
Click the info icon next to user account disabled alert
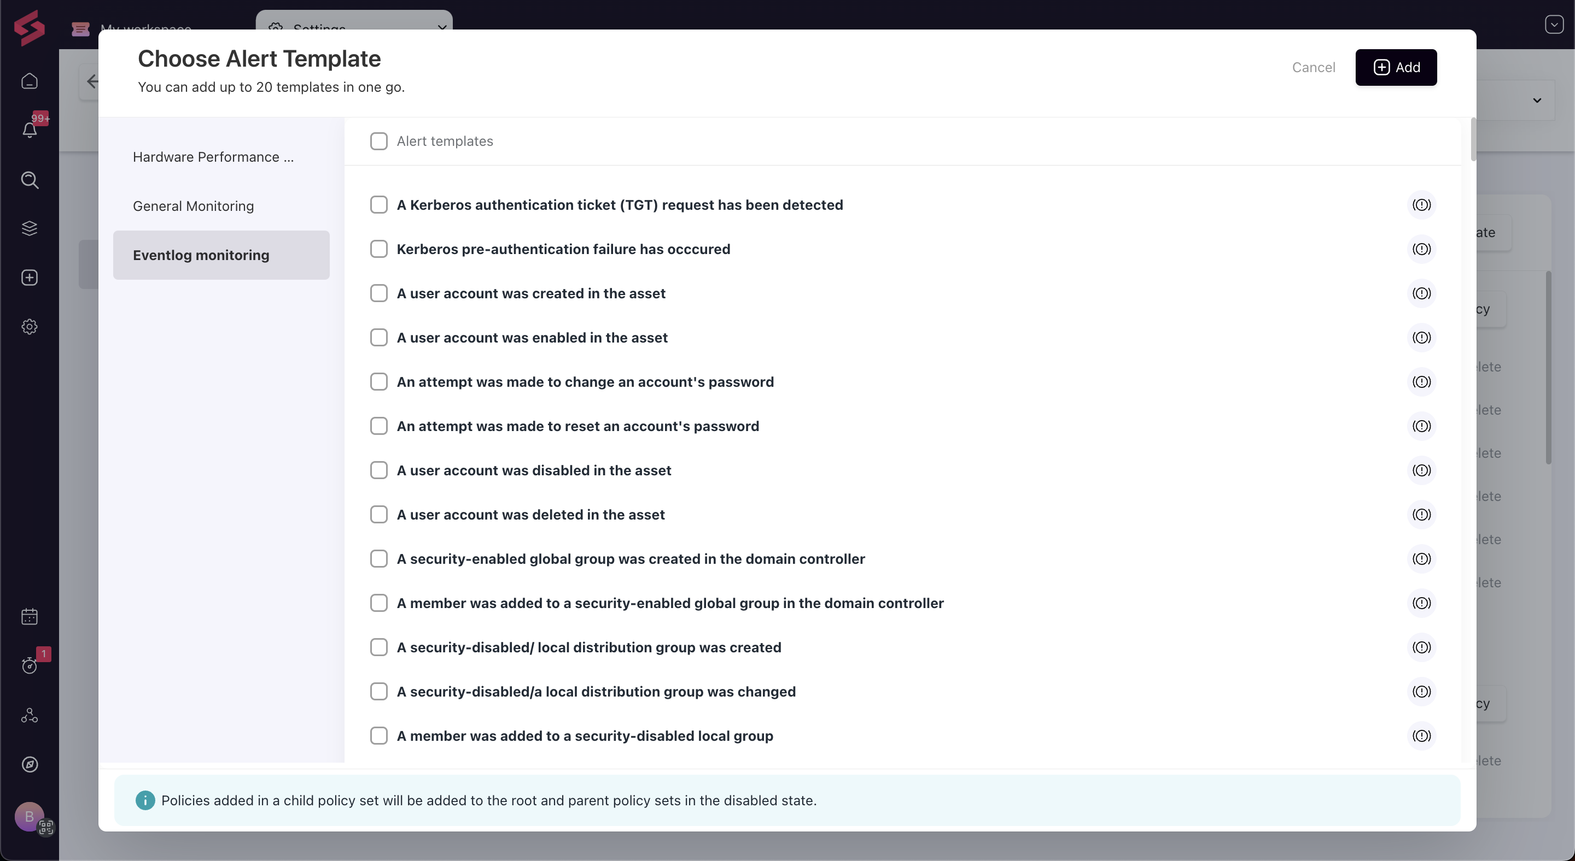tap(1421, 470)
